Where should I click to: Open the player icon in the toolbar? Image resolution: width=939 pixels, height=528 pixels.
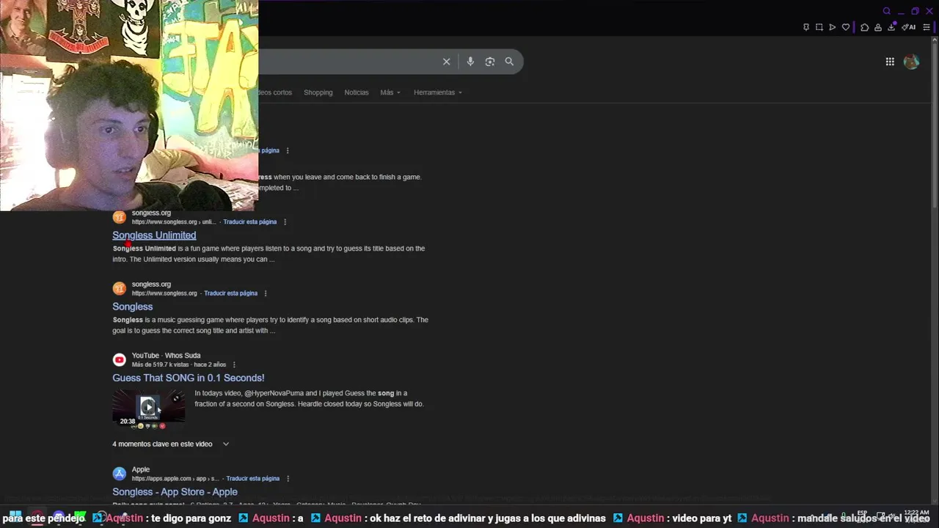click(x=833, y=27)
